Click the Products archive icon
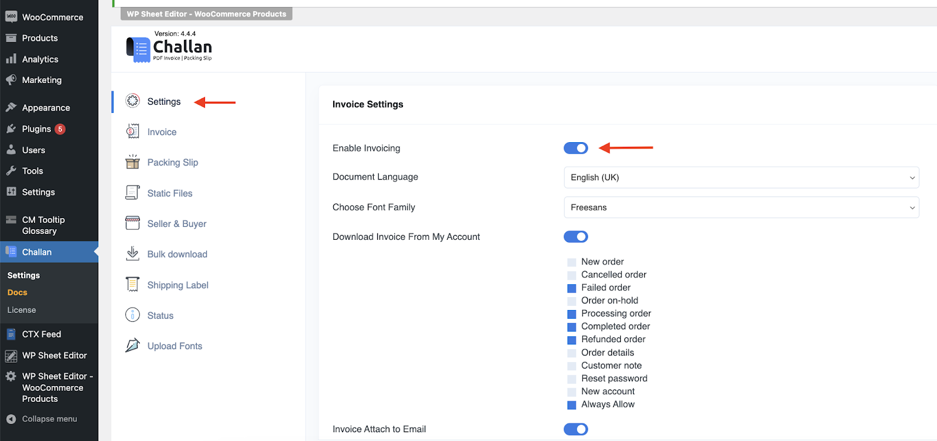 pos(11,38)
